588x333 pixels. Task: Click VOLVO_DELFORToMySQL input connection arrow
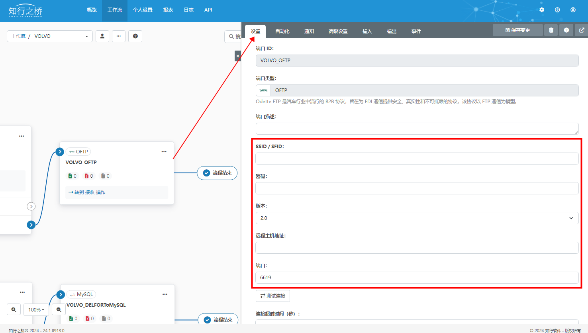pyautogui.click(x=61, y=294)
